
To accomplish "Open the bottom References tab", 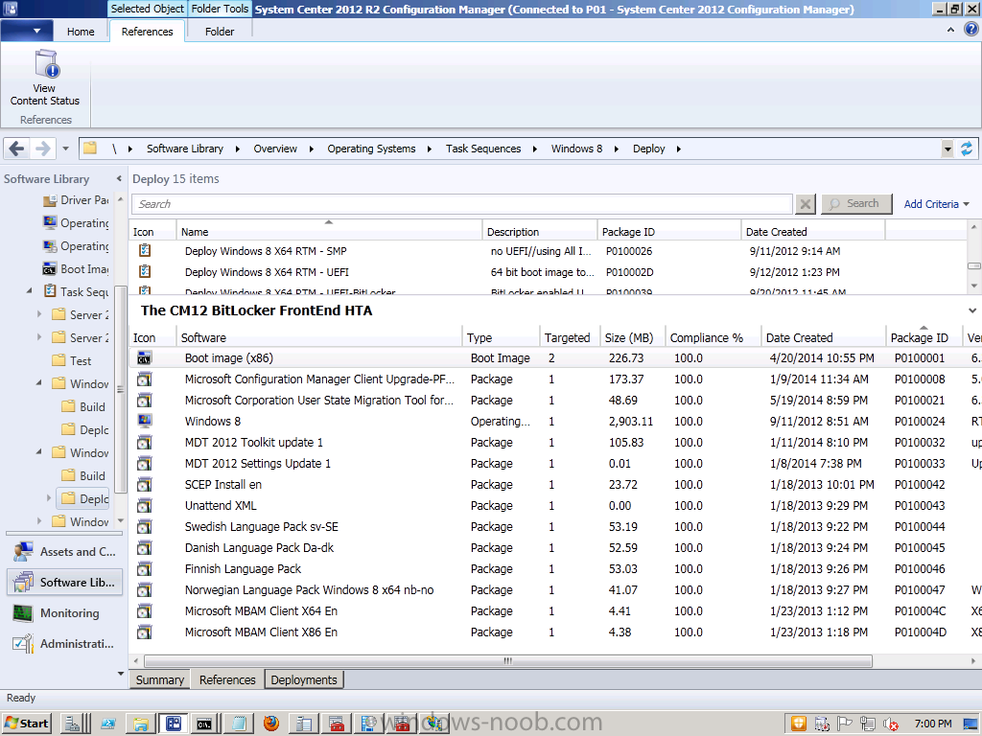I will (x=227, y=679).
